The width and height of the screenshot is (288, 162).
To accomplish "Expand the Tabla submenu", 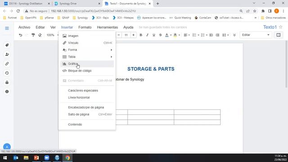I will 87,57.
